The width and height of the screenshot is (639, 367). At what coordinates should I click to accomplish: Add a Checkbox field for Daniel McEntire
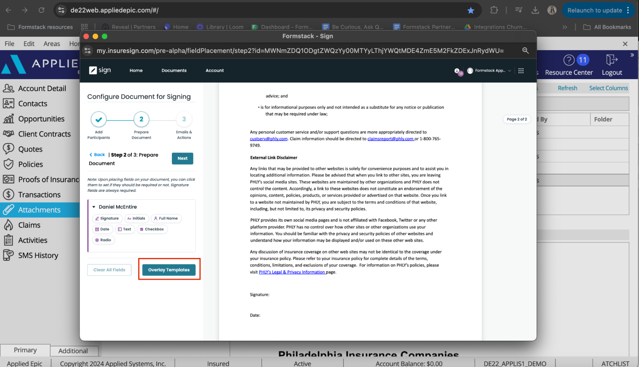[x=152, y=229]
